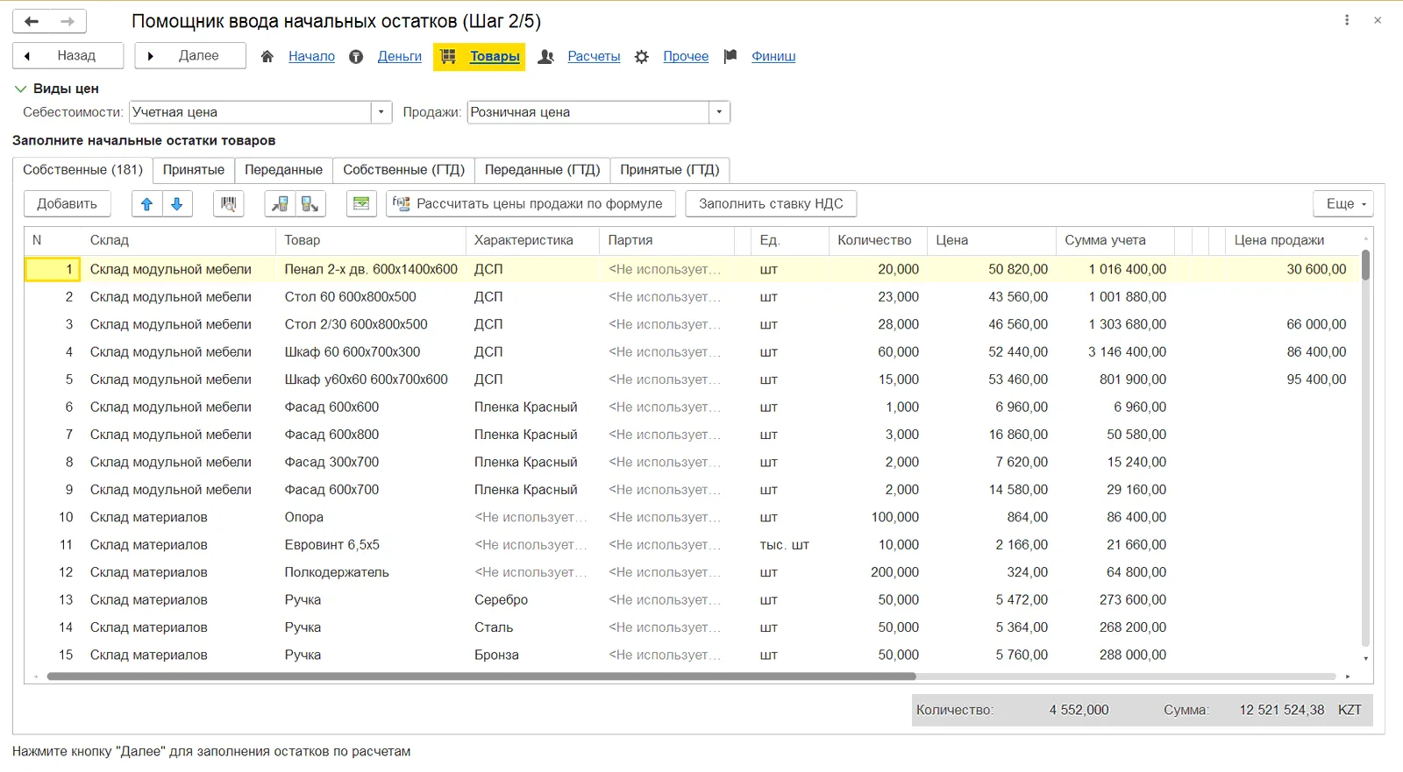Move the selected row down
1403x772 pixels.
[x=177, y=204]
